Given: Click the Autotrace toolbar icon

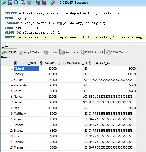Looking at the screenshot, I should click(44, 3).
